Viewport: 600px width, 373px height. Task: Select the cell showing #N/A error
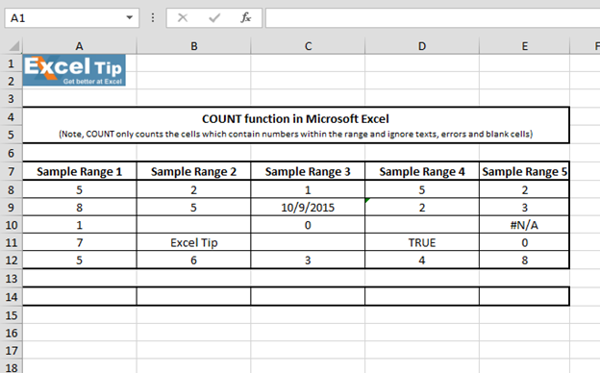pyautogui.click(x=524, y=225)
